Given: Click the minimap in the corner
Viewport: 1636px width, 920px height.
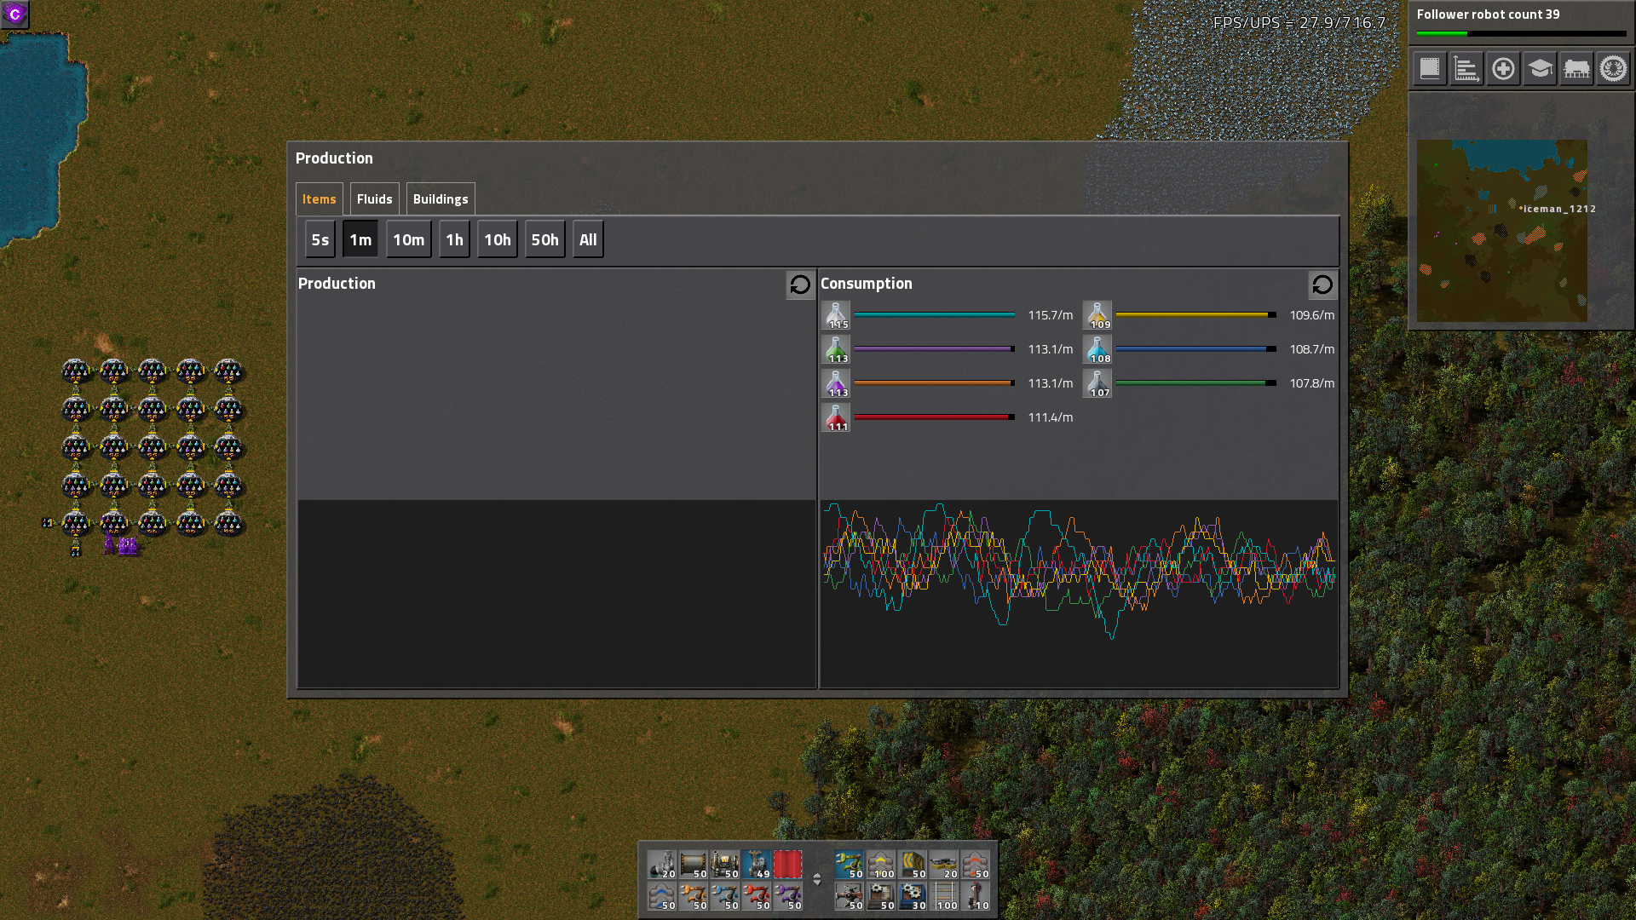Looking at the screenshot, I should [x=1502, y=231].
